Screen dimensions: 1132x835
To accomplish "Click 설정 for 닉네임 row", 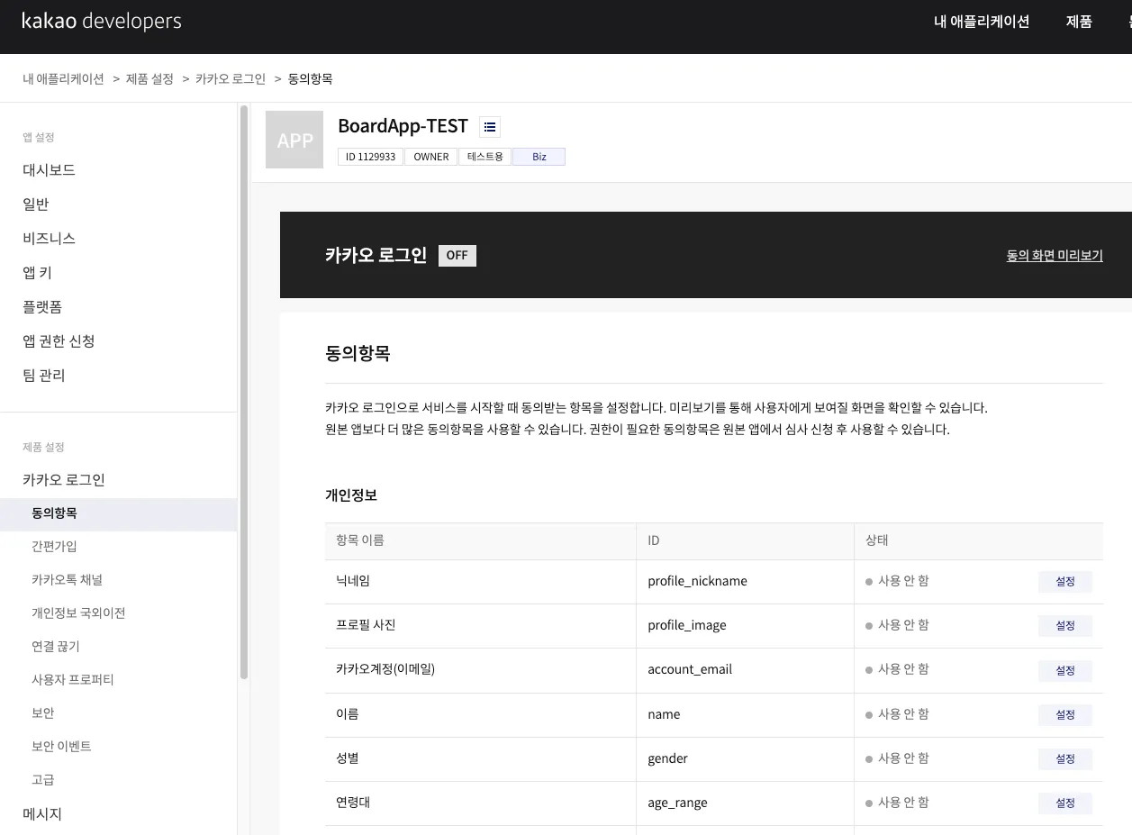I will pyautogui.click(x=1065, y=582).
